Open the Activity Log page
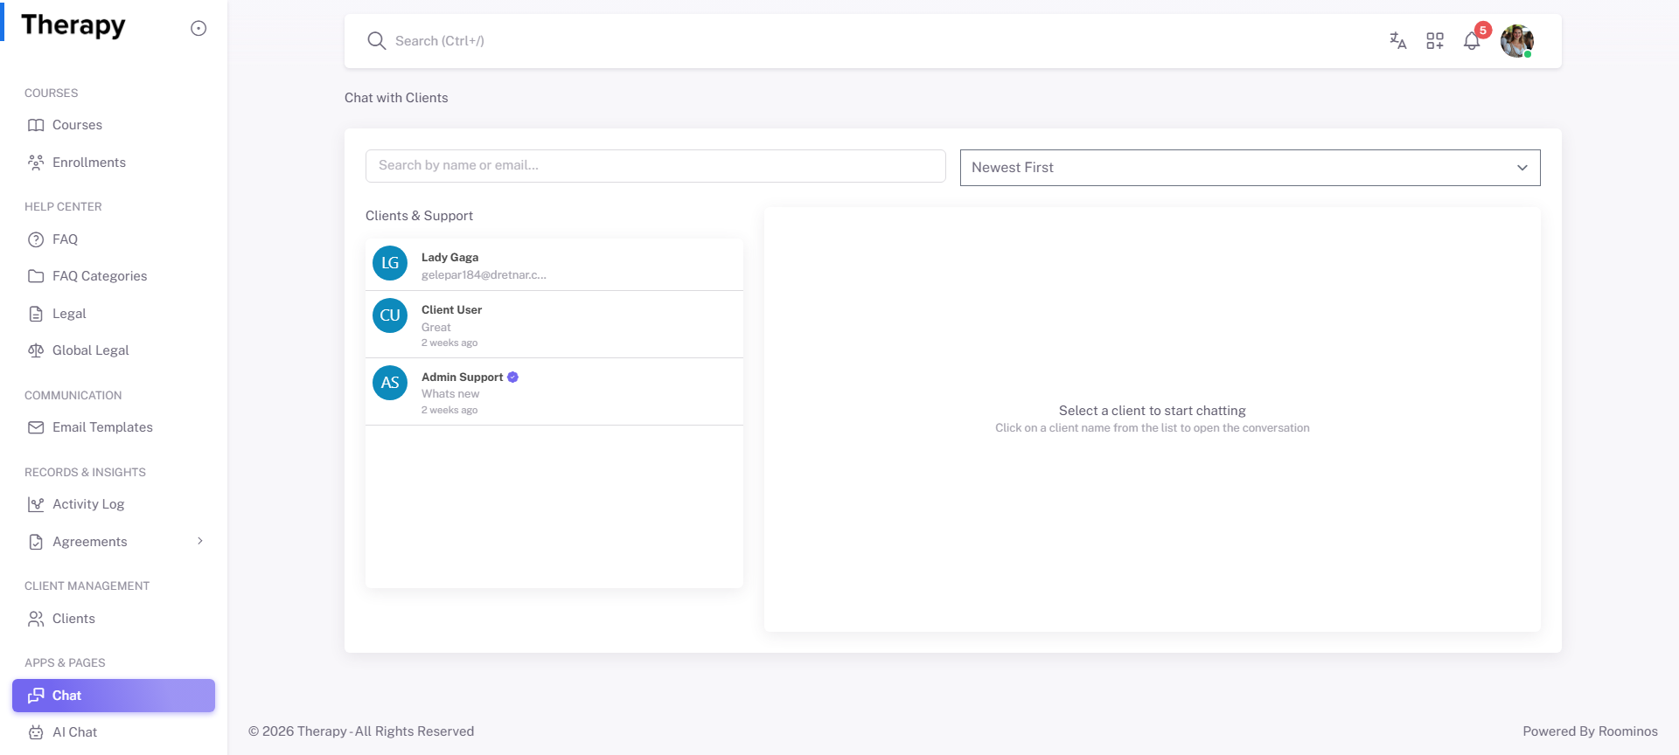 click(114, 504)
